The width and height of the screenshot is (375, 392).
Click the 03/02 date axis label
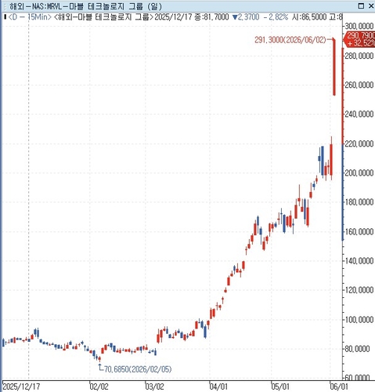coord(154,387)
